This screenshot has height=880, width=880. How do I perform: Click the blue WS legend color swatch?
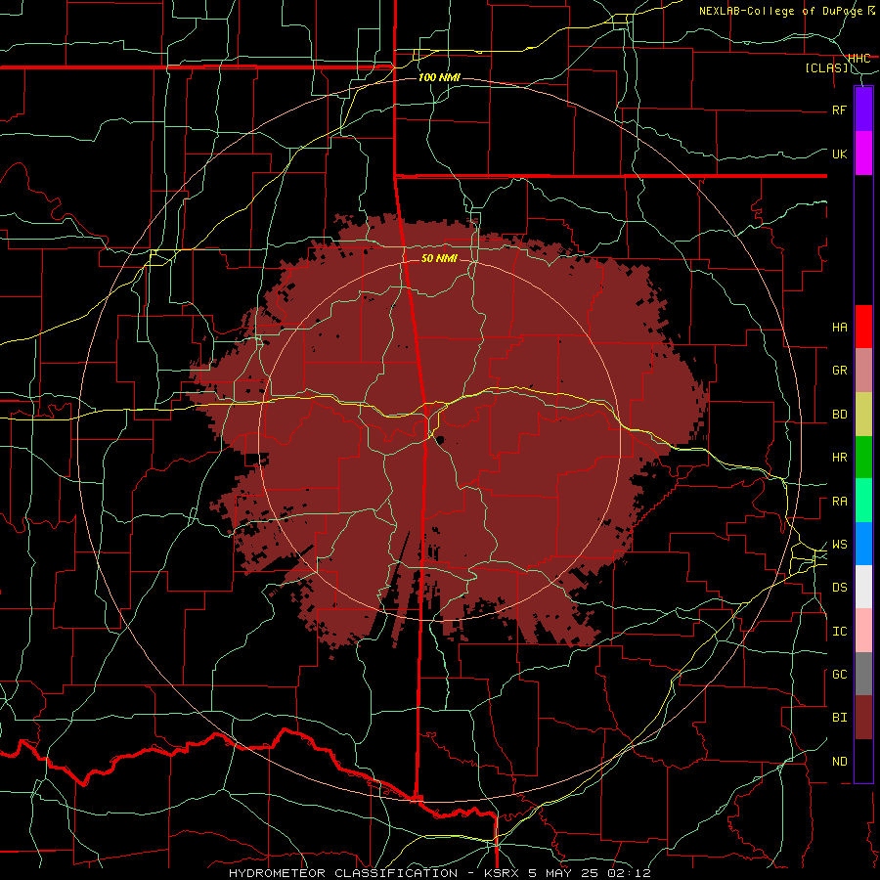[x=863, y=544]
